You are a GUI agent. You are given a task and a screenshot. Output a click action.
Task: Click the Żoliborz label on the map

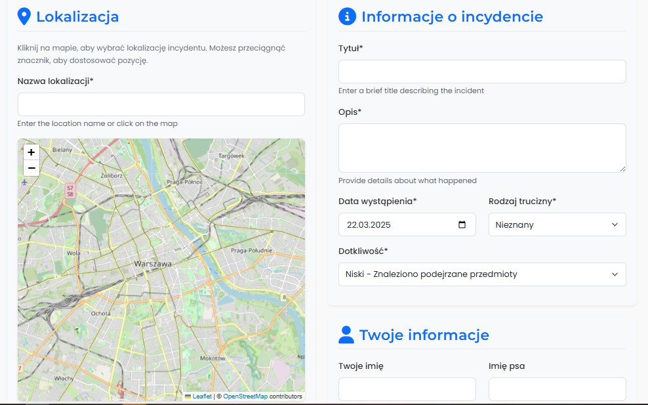tap(111, 175)
